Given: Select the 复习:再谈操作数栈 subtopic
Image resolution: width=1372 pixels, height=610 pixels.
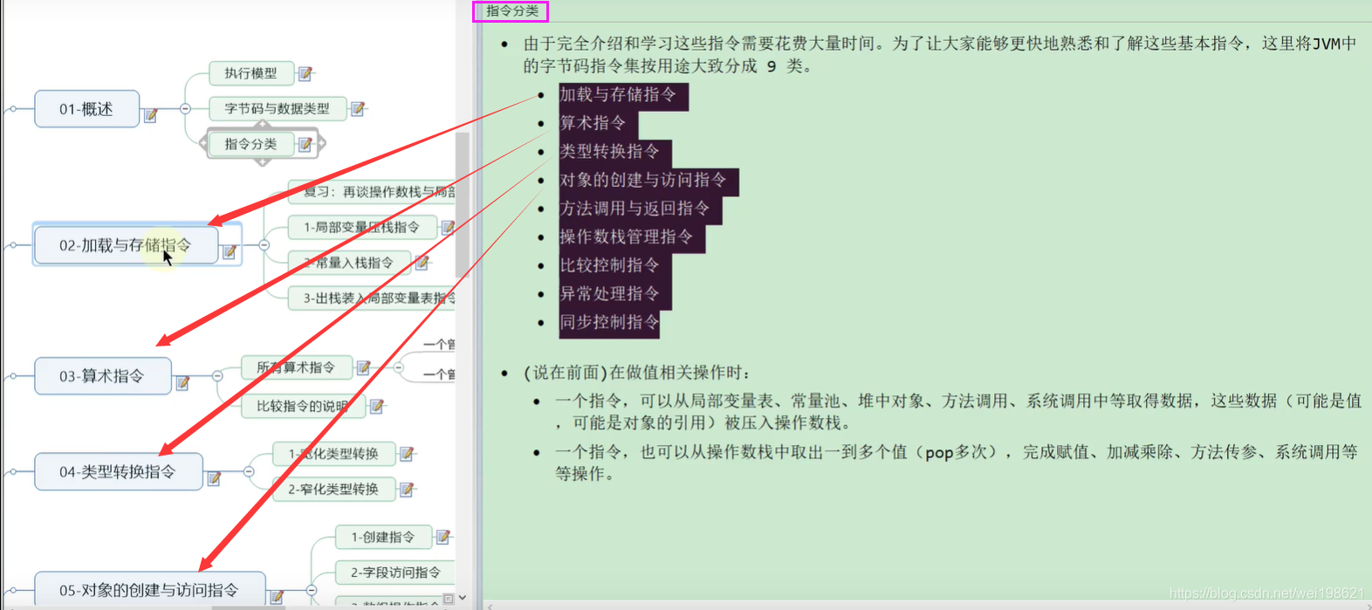Looking at the screenshot, I should (372, 192).
